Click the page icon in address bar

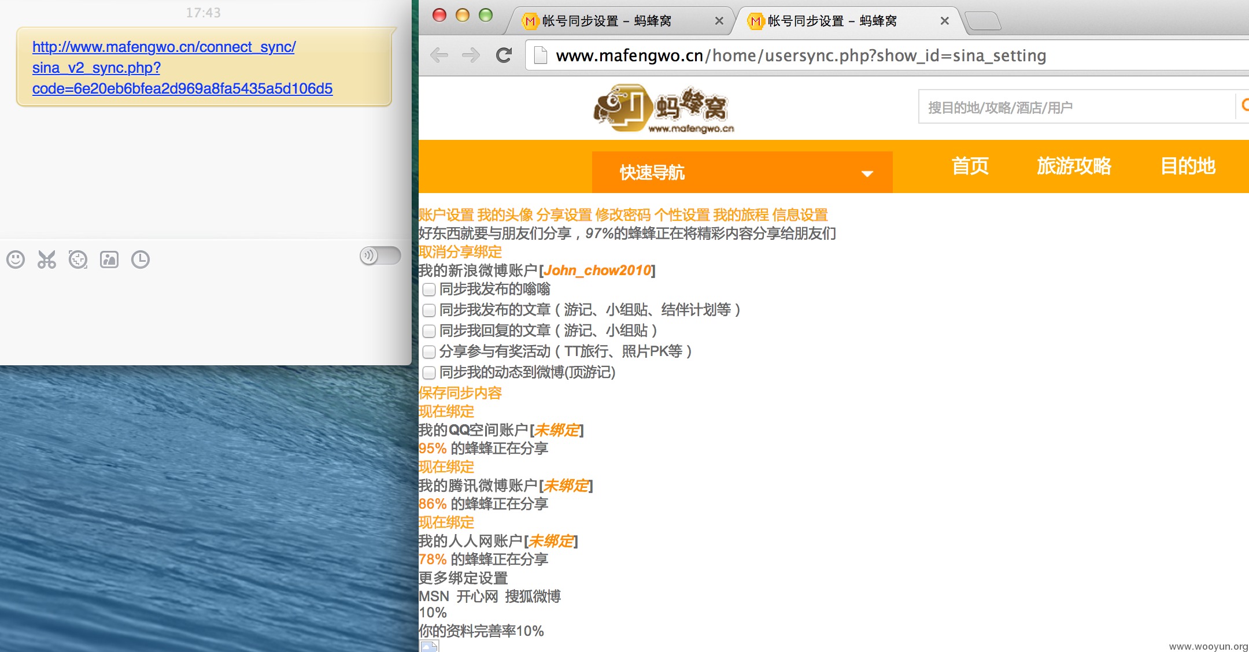[x=540, y=55]
